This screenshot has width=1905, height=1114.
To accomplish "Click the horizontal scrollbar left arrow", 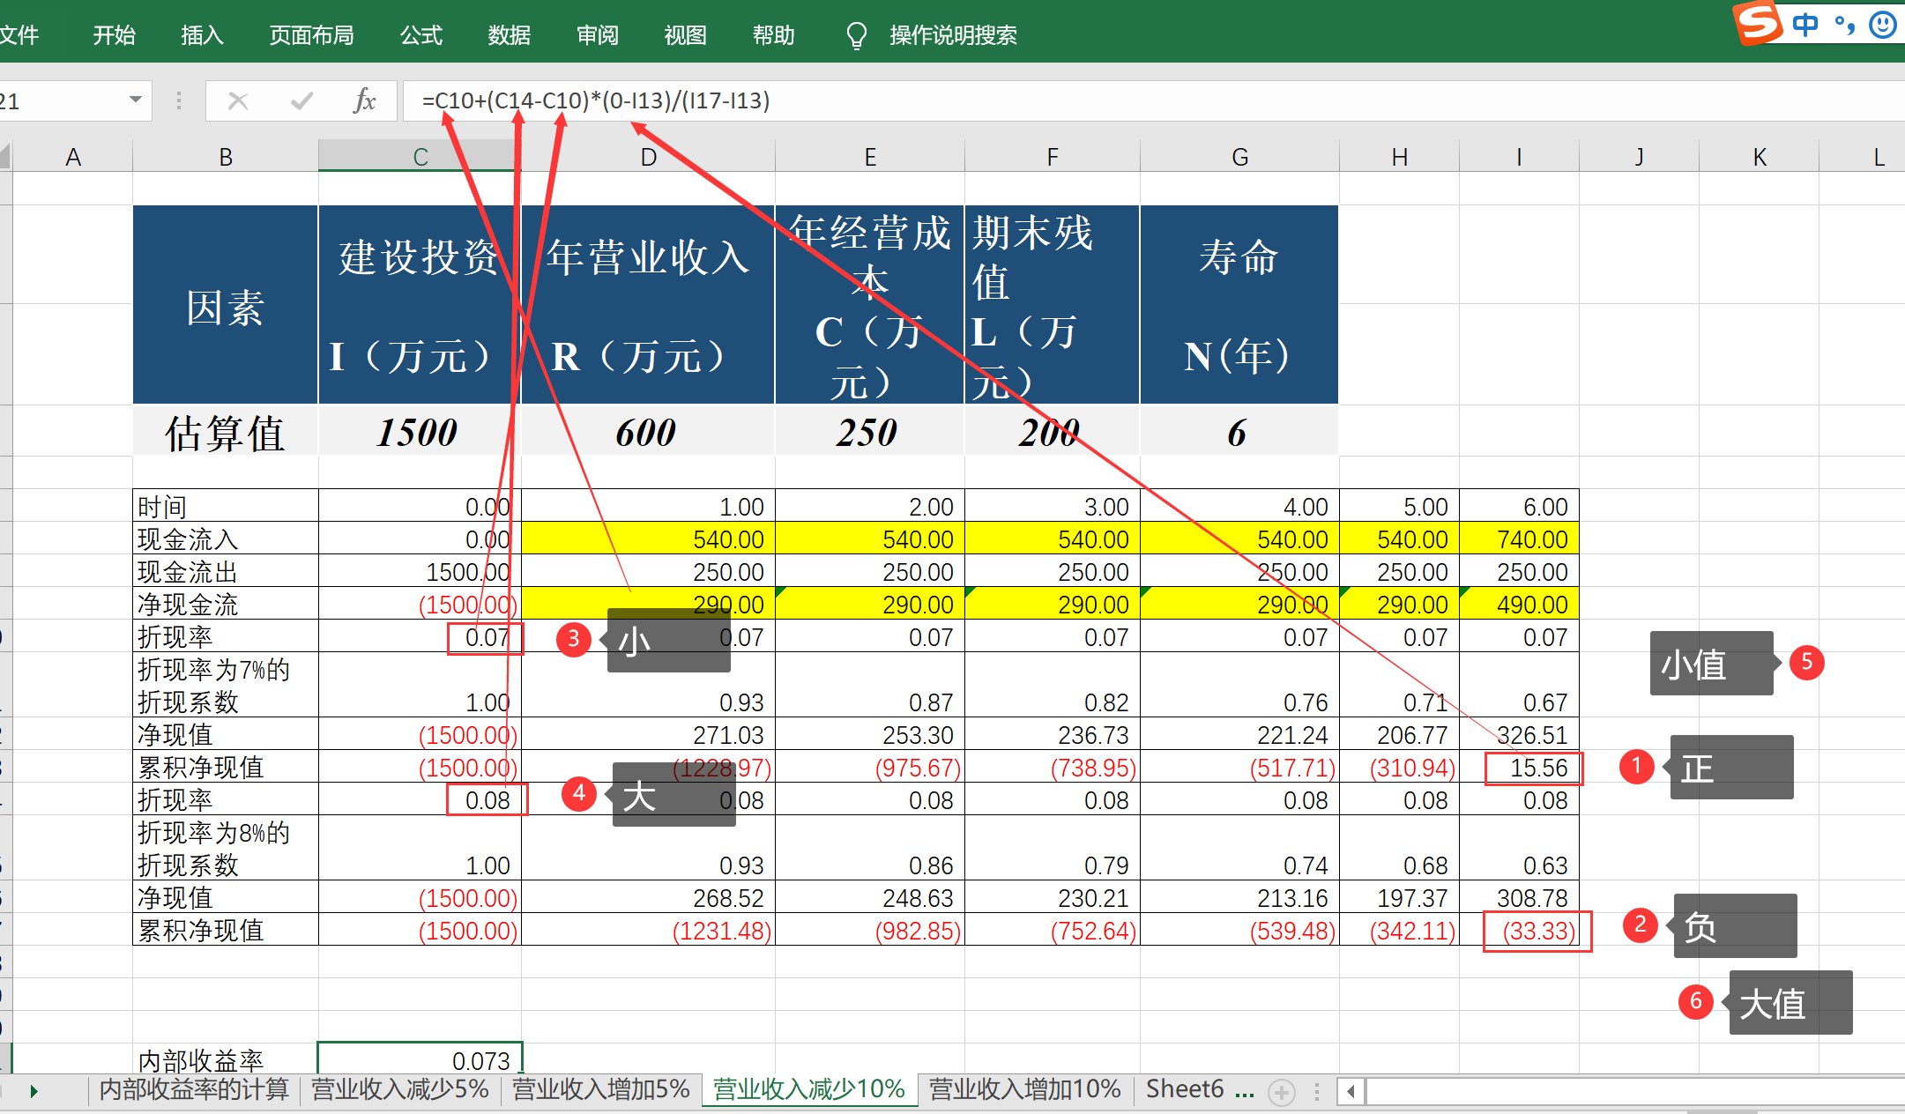I will [x=1351, y=1092].
